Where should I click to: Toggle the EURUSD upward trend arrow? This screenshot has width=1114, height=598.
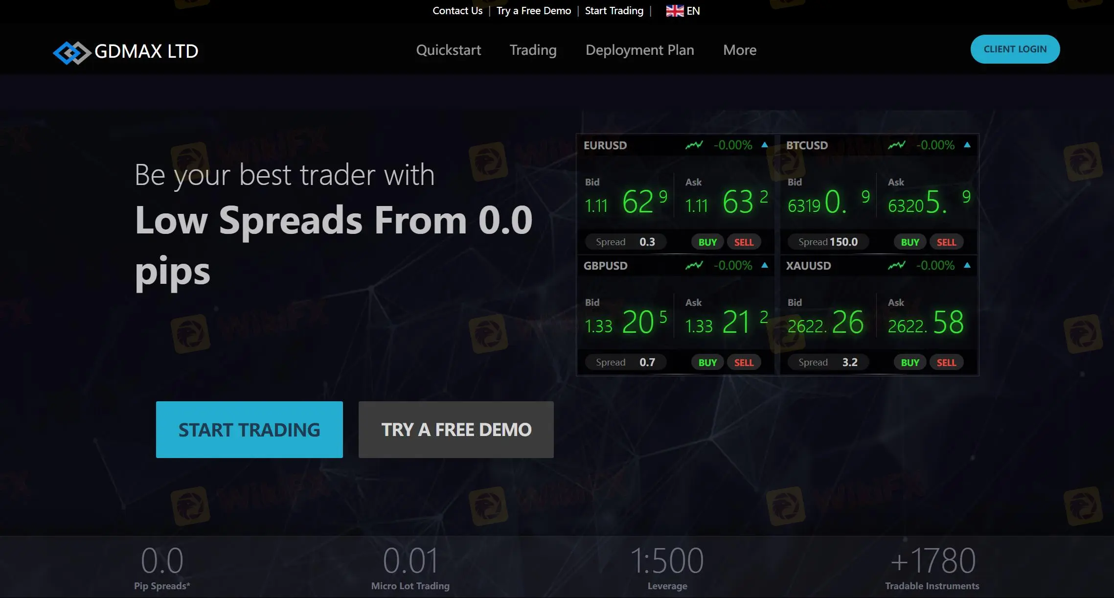click(x=764, y=144)
